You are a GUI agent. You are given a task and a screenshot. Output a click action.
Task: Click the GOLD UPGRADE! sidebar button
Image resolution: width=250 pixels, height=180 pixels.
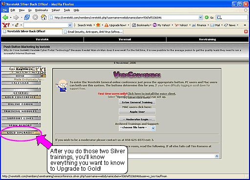pyautogui.click(x=21, y=133)
